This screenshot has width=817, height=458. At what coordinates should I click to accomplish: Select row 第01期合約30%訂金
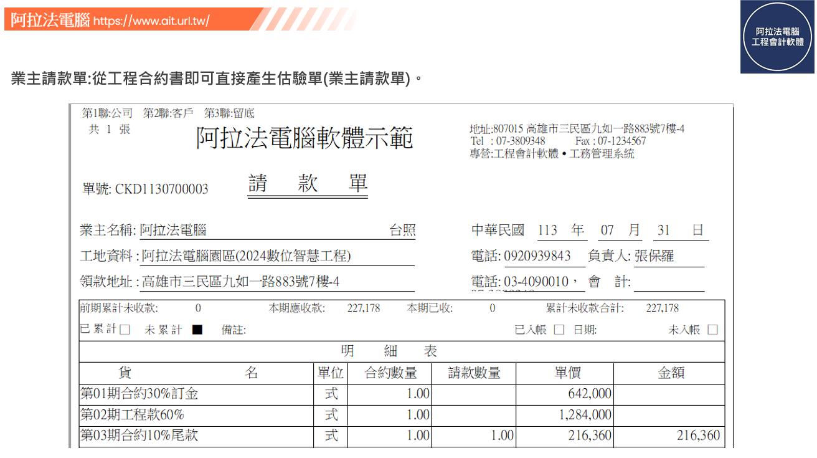pyautogui.click(x=402, y=394)
